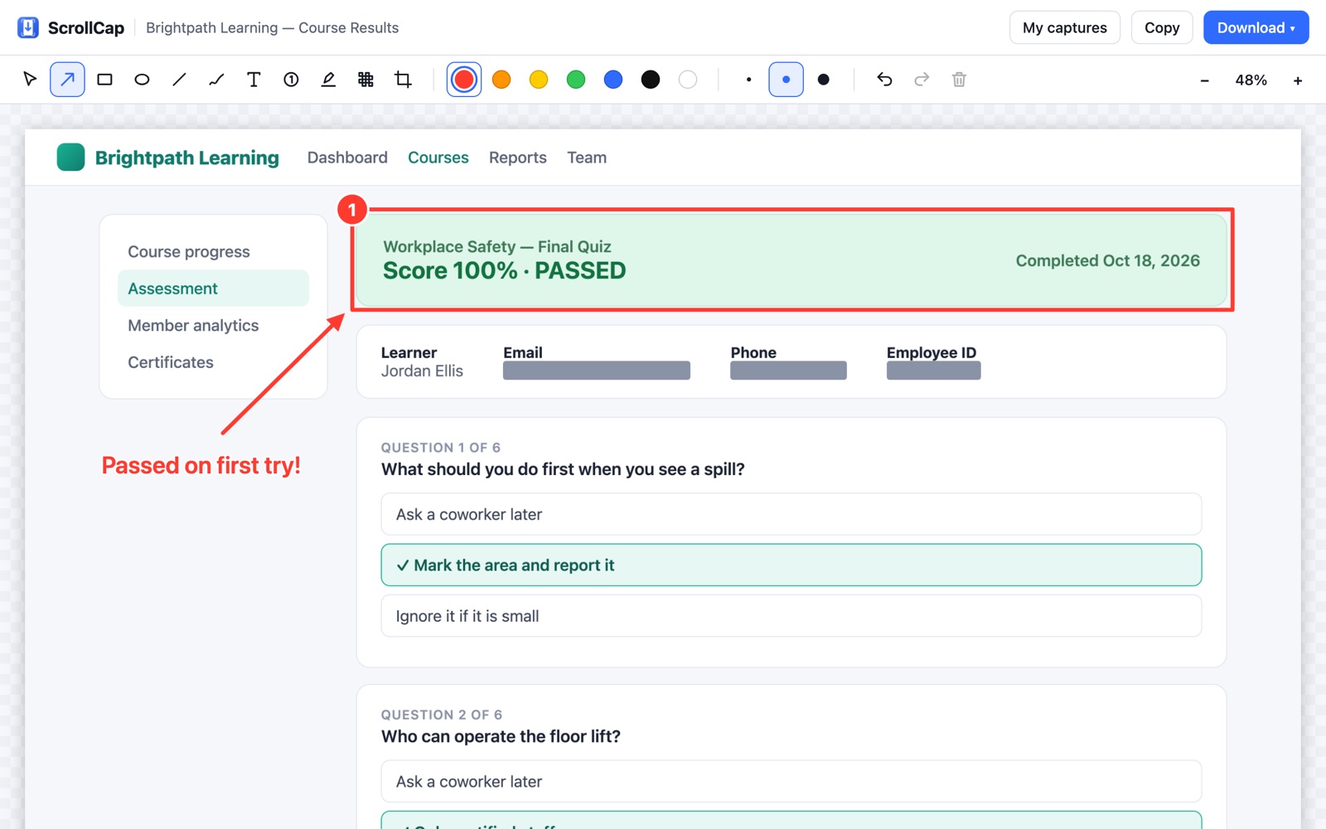The width and height of the screenshot is (1326, 829).
Task: Click the 'Passed on first try!' text annotation
Action: tap(201, 466)
